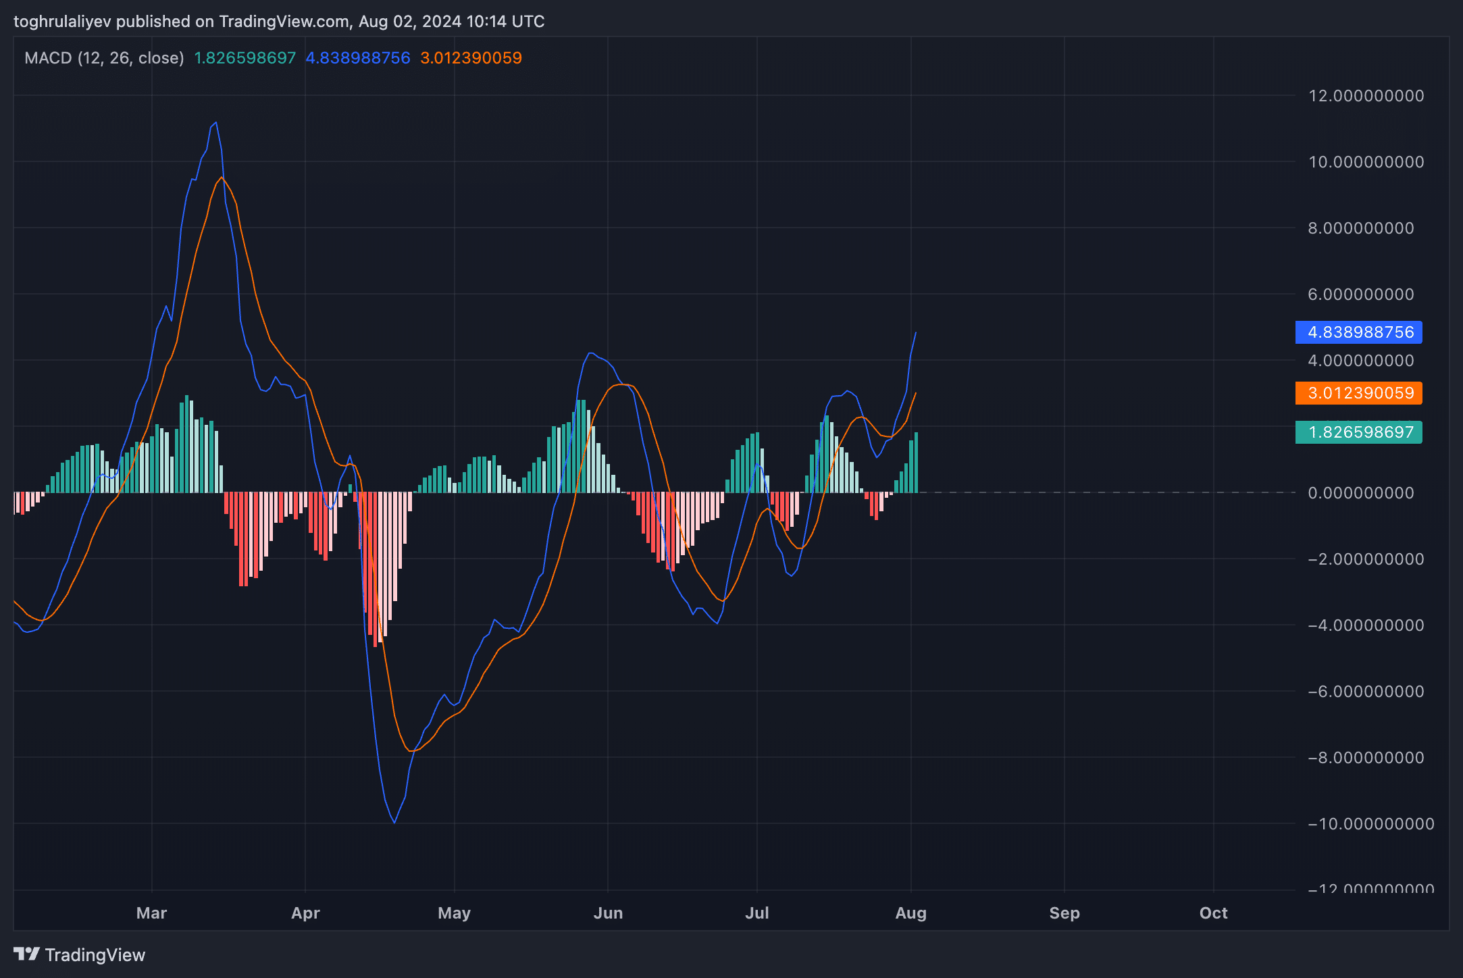Click the Jul label on time axis
The image size is (1463, 978).
[757, 913]
